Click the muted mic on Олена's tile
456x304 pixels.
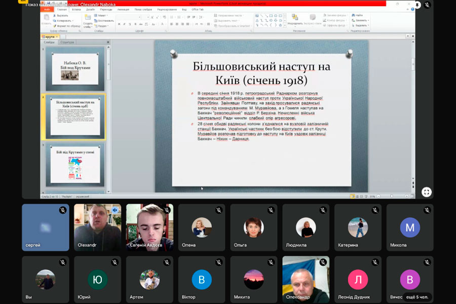(x=219, y=210)
